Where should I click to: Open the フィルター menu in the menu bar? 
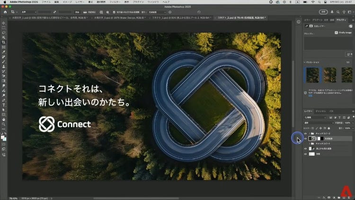[x=115, y=2]
